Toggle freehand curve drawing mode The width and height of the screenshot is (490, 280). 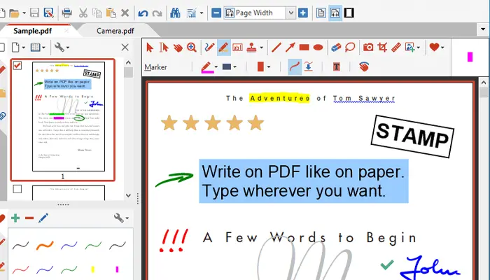click(295, 66)
